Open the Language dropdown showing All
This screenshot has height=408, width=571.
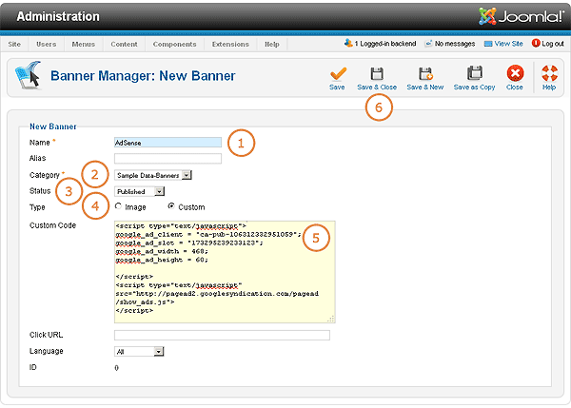click(139, 352)
